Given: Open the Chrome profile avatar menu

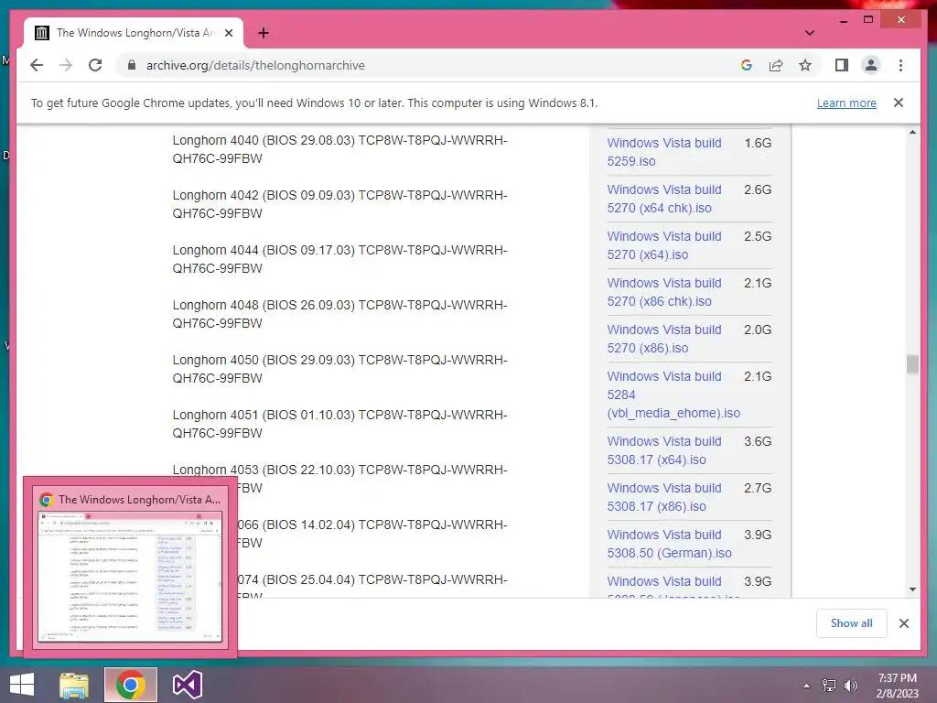Looking at the screenshot, I should [871, 65].
